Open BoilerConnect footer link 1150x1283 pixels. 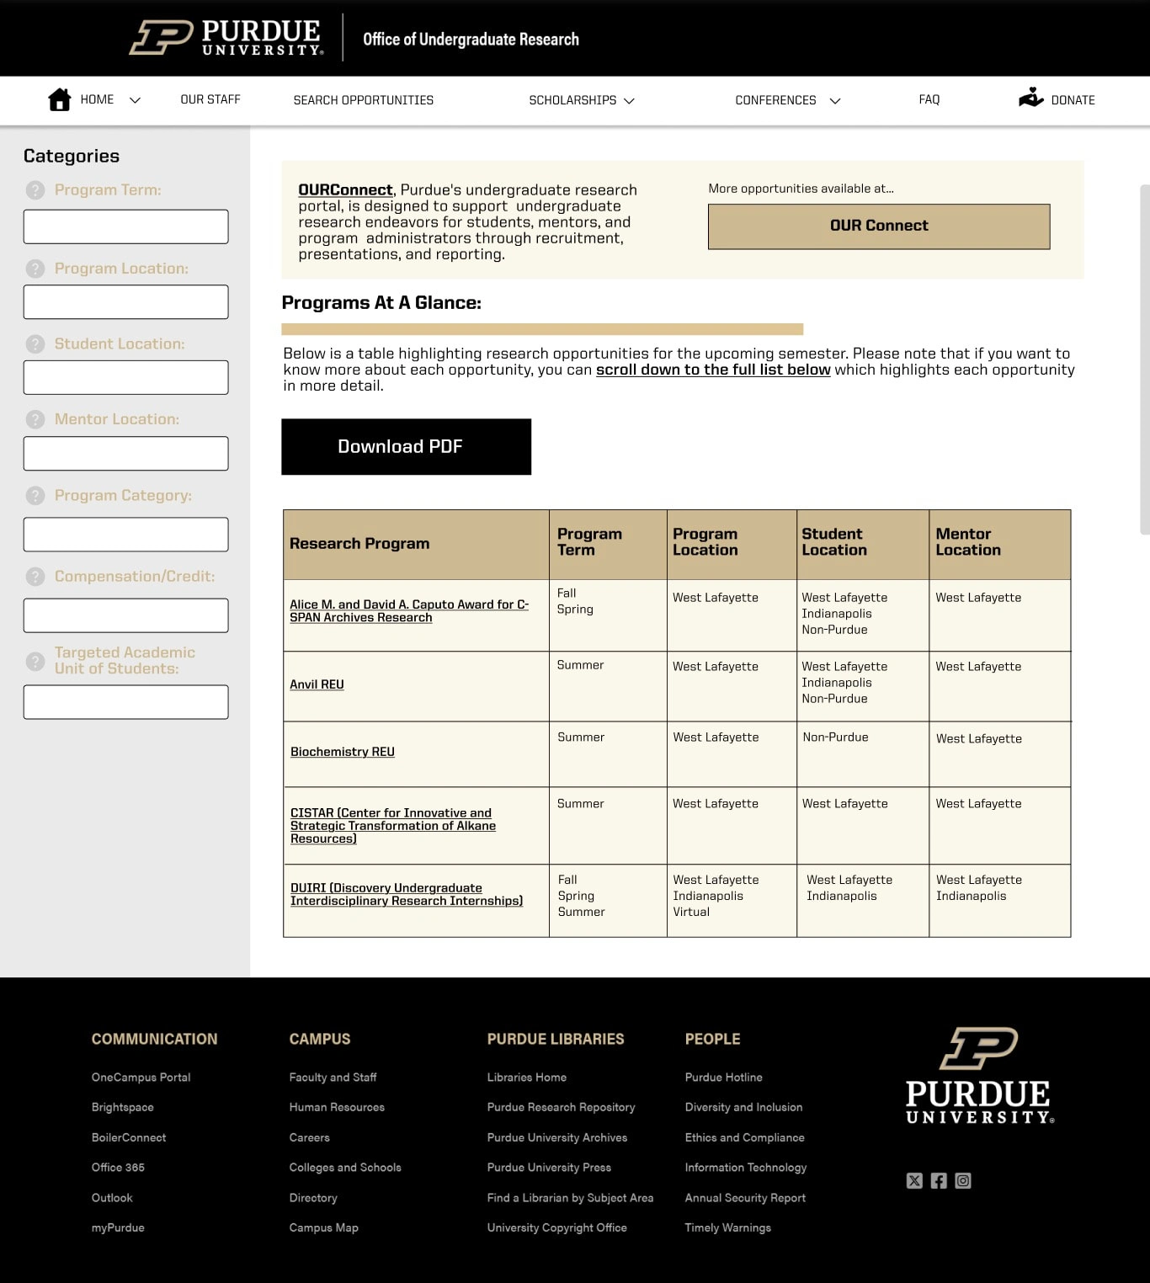[129, 1137]
